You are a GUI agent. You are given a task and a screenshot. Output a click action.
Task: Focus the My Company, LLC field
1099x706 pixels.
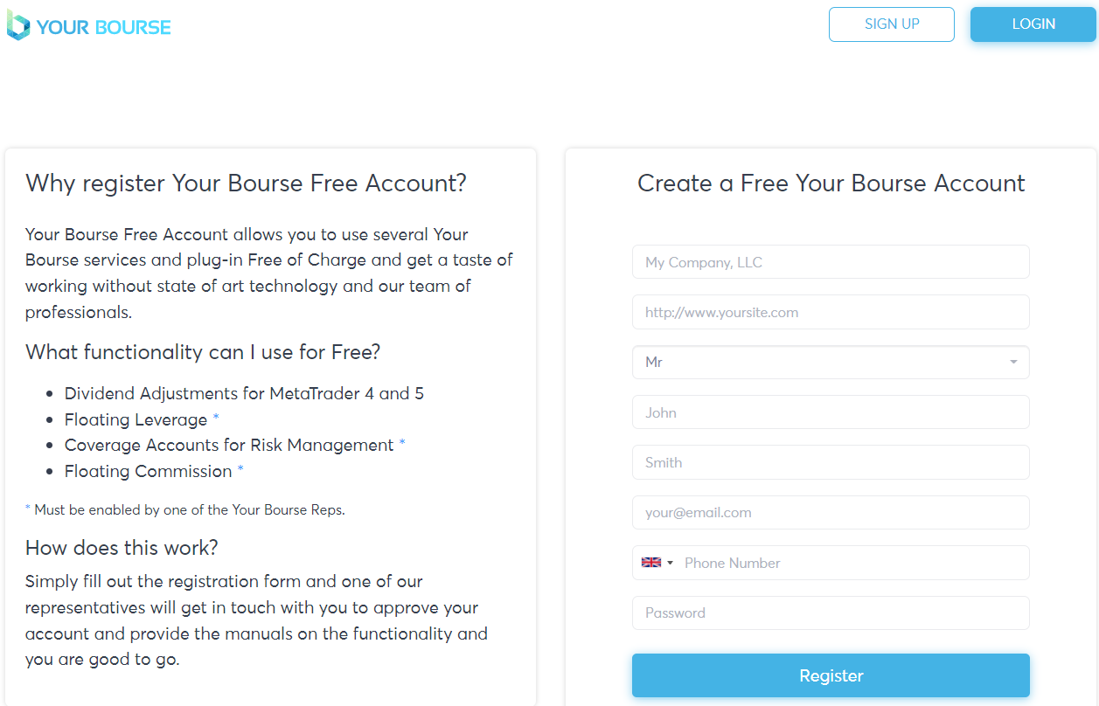pos(831,262)
